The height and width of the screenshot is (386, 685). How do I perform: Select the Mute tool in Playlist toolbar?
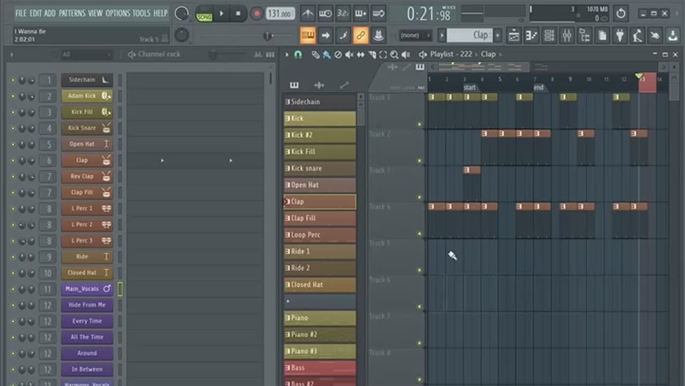(x=349, y=55)
